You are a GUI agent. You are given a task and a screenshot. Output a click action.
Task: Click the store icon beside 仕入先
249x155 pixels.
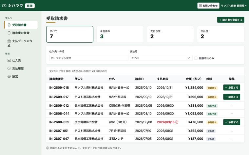click(9, 60)
